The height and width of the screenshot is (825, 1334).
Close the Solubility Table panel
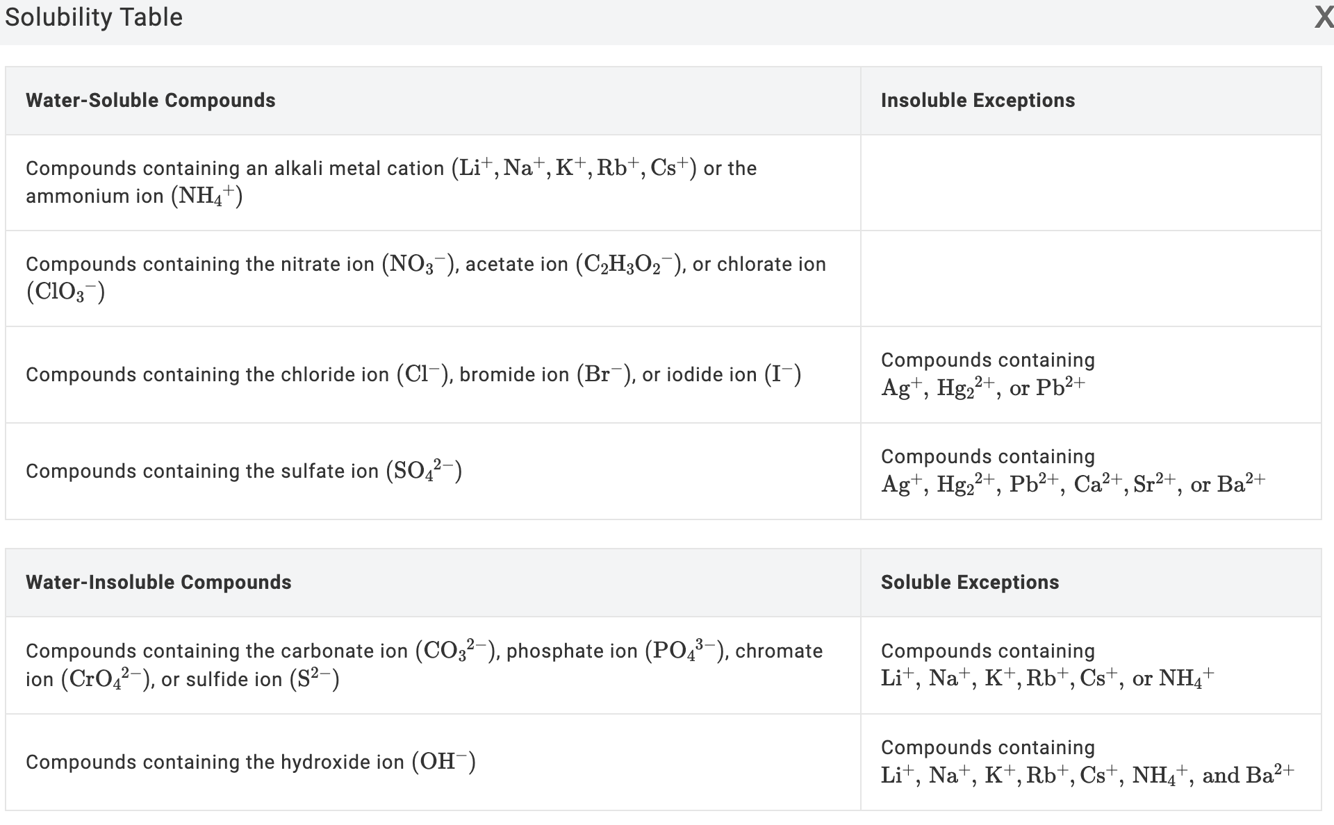[1323, 17]
